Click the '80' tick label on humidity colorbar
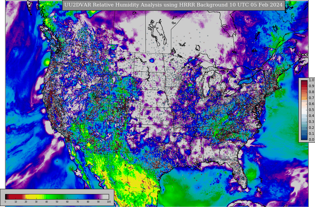Viewport: 315px width, 207px height. 88,202
